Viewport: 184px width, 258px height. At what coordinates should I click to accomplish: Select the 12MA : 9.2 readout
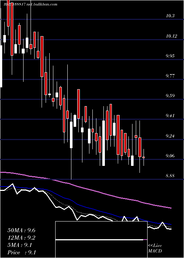pyautogui.click(x=21, y=238)
